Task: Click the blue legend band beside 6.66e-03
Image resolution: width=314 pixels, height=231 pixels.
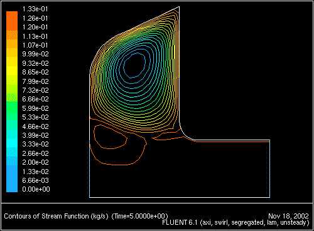Action: pyautogui.click(x=12, y=178)
